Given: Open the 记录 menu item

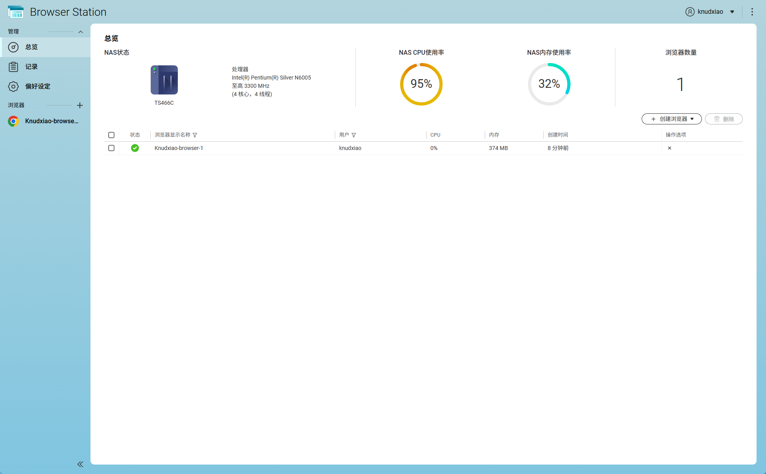Looking at the screenshot, I should point(31,67).
